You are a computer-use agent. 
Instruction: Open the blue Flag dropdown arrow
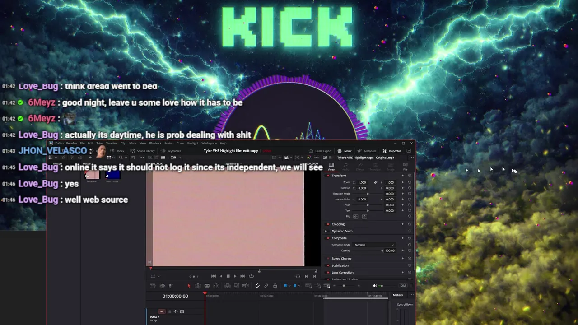coord(289,286)
